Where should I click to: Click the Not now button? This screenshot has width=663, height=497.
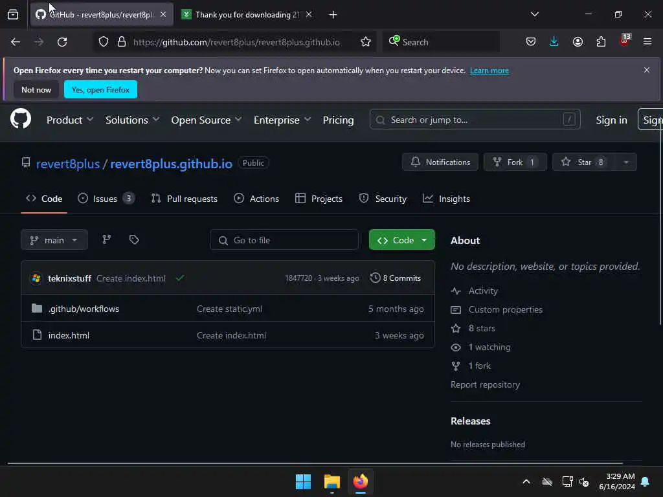point(36,89)
